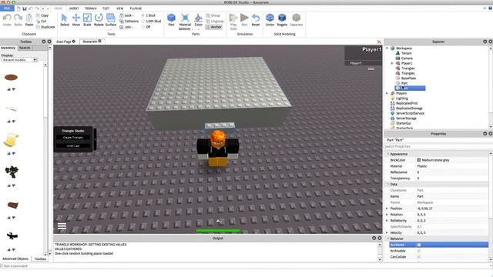Switch to the TEST ribbon tab
This screenshot has width=493, height=277.
click(x=106, y=8)
